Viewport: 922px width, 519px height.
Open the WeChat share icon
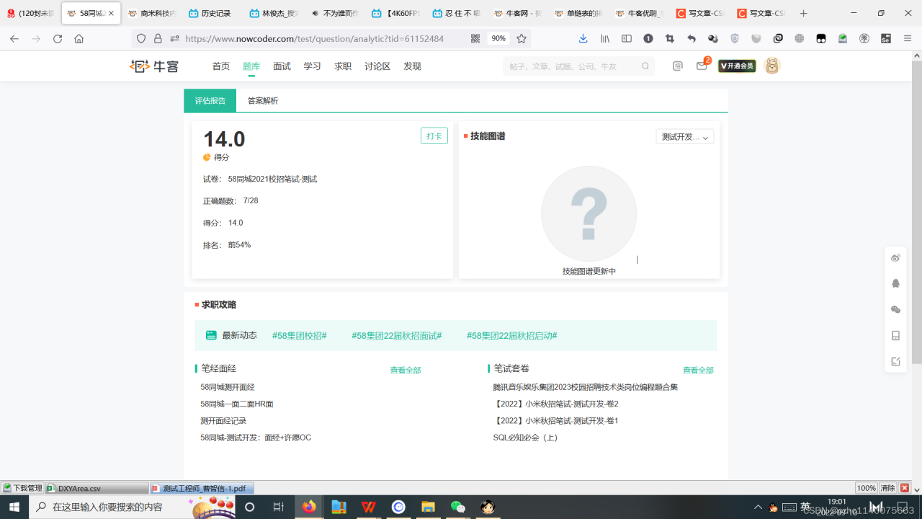coord(895,310)
